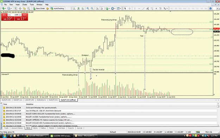
Task: Toggle chart Auto Scroll
Action: 98,8
